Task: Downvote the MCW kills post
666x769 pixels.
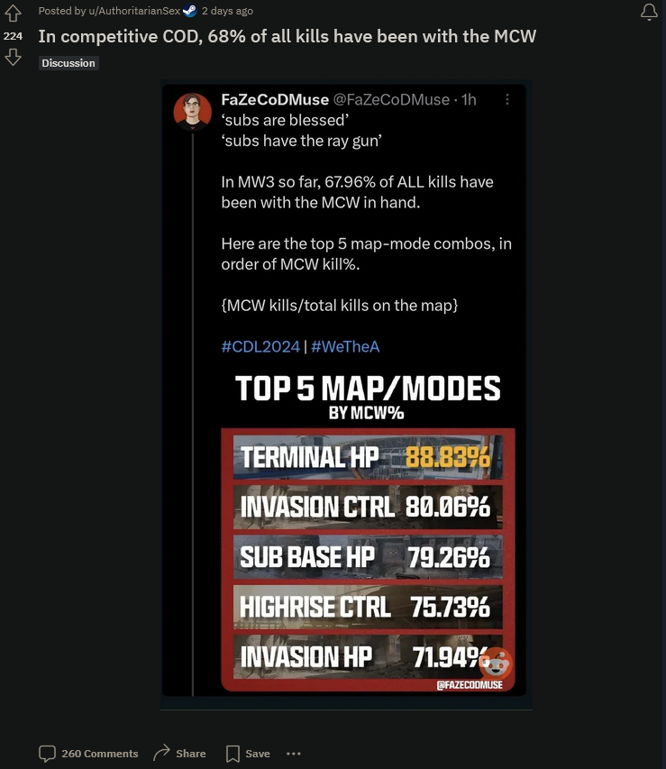Action: point(13,57)
